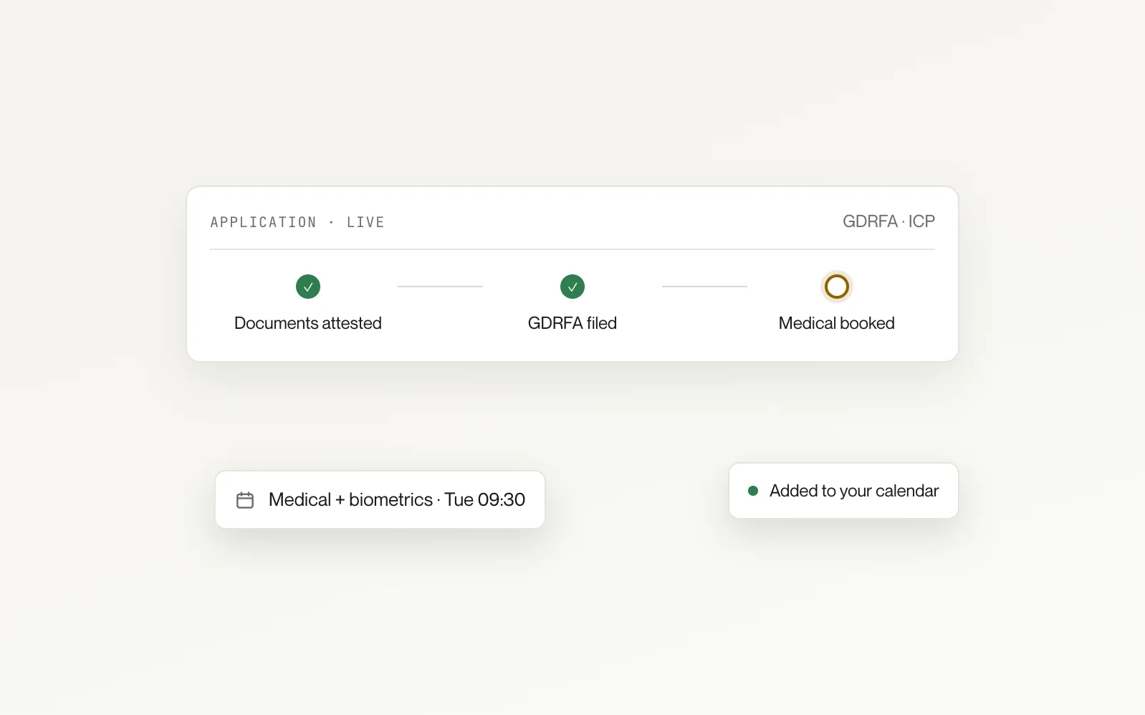1145x715 pixels.
Task: Click the Added to your calendar notification
Action: 843,491
